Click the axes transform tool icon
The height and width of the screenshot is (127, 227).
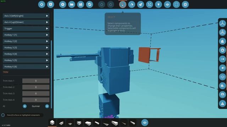[150, 5]
